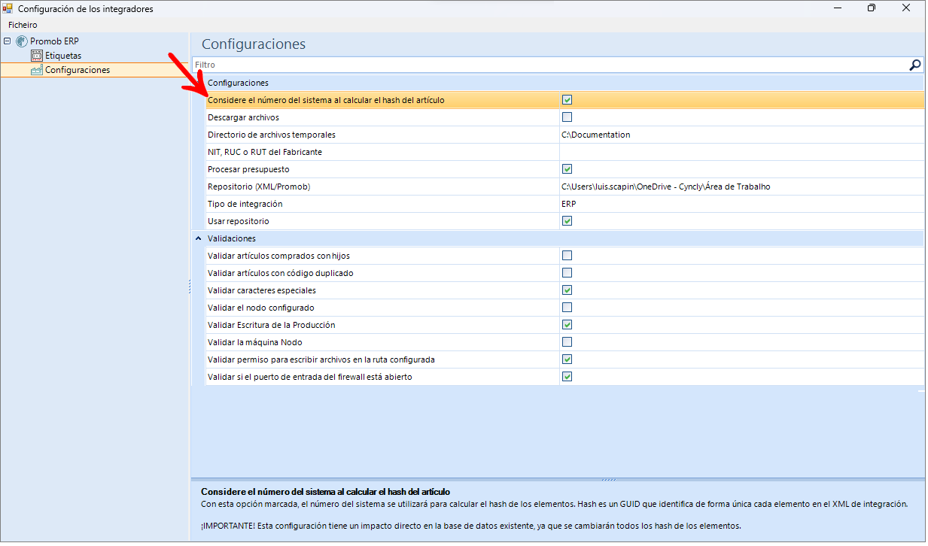928x546 pixels.
Task: Enable the Descargar archivos checkbox
Action: click(x=567, y=117)
